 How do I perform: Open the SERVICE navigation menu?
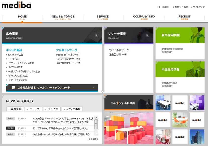(102, 18)
